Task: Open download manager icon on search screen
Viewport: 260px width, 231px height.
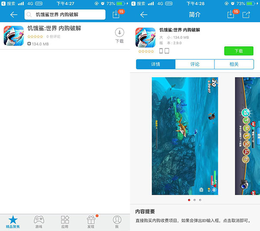Action: [x=116, y=14]
